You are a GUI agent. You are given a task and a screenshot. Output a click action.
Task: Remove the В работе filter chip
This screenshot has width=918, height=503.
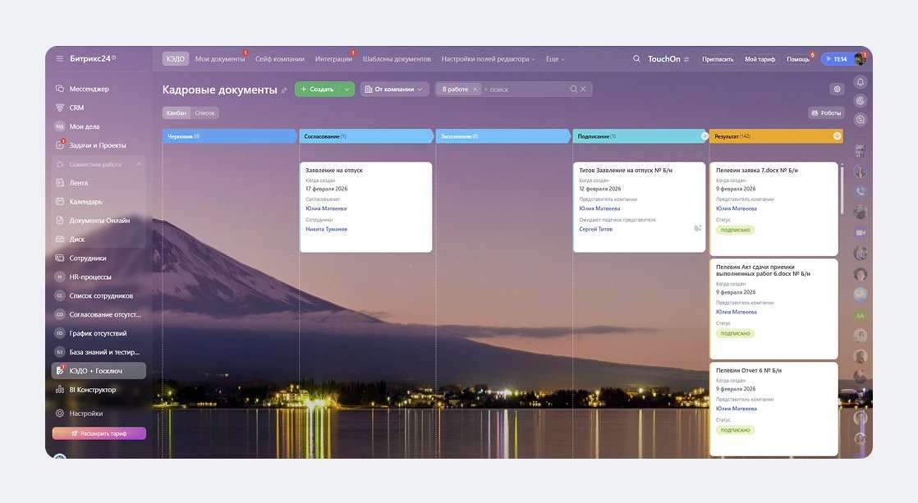475,89
